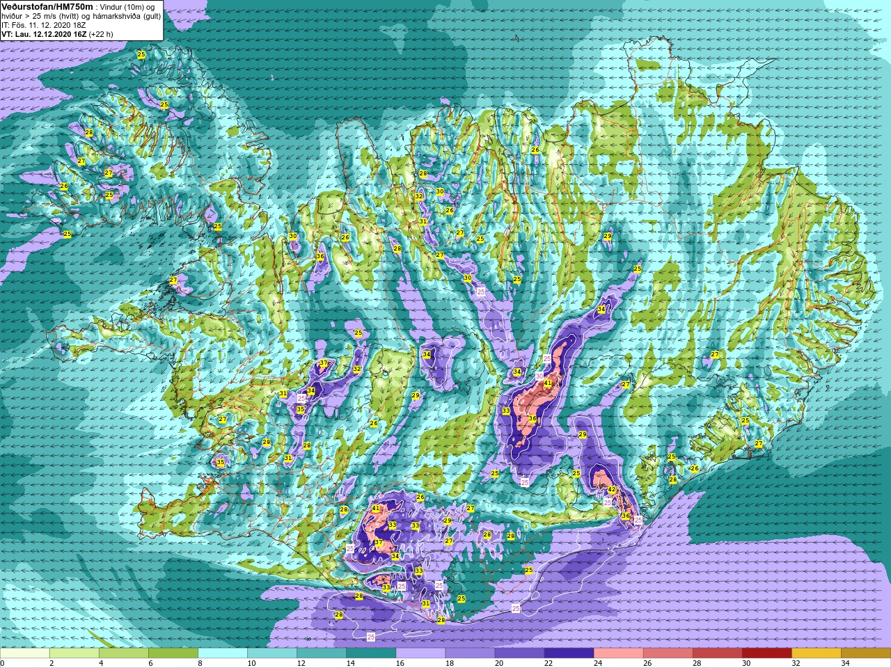Pick the teal 12–14 legend swatch
This screenshot has width=891, height=668.
click(321, 653)
